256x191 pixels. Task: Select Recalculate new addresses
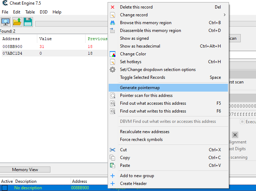pos(168,132)
